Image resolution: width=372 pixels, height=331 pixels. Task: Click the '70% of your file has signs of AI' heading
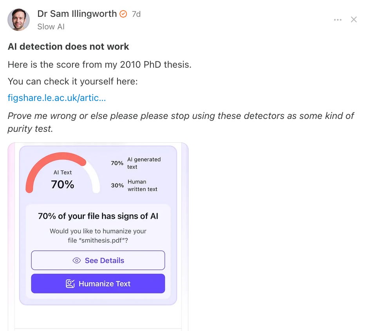[x=98, y=216]
